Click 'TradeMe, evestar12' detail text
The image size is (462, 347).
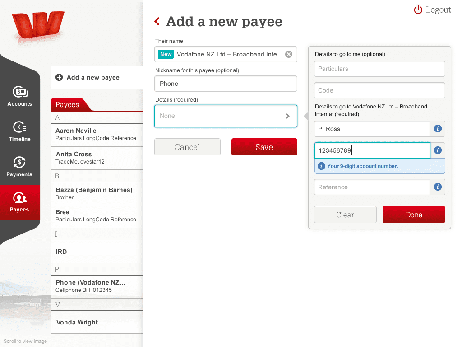[80, 162]
